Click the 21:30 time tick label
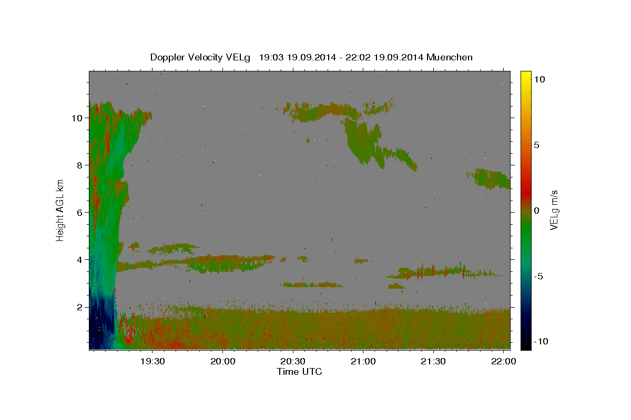 [x=433, y=362]
